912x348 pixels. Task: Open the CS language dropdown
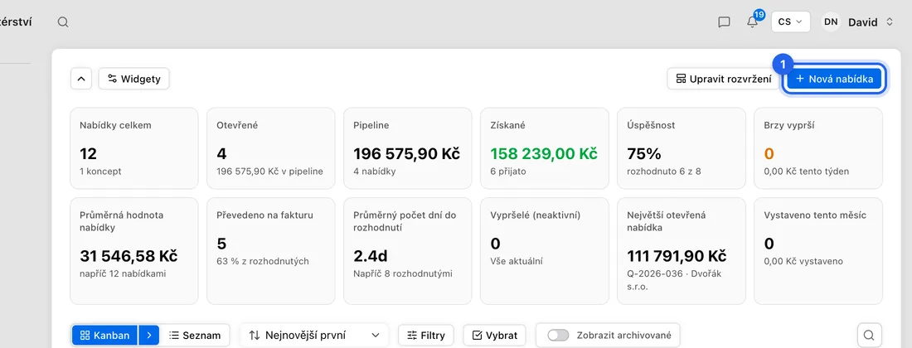[790, 22]
